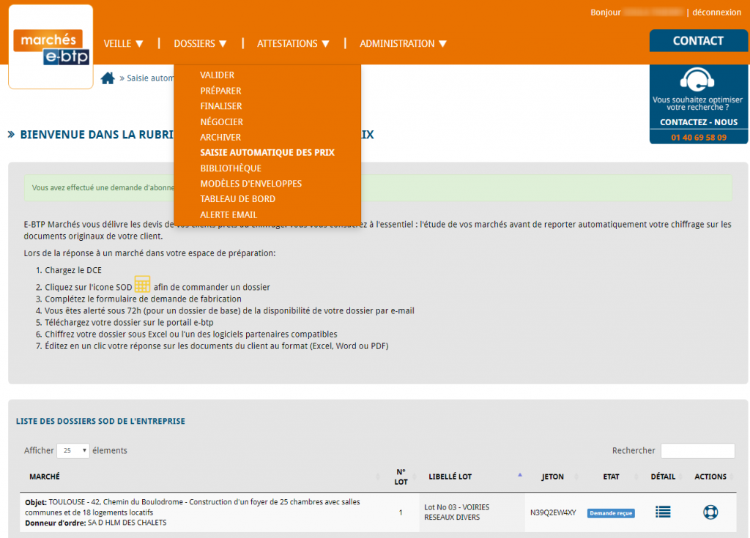Click the LISTE DES DOSSIERS SOD heading

tap(100, 422)
